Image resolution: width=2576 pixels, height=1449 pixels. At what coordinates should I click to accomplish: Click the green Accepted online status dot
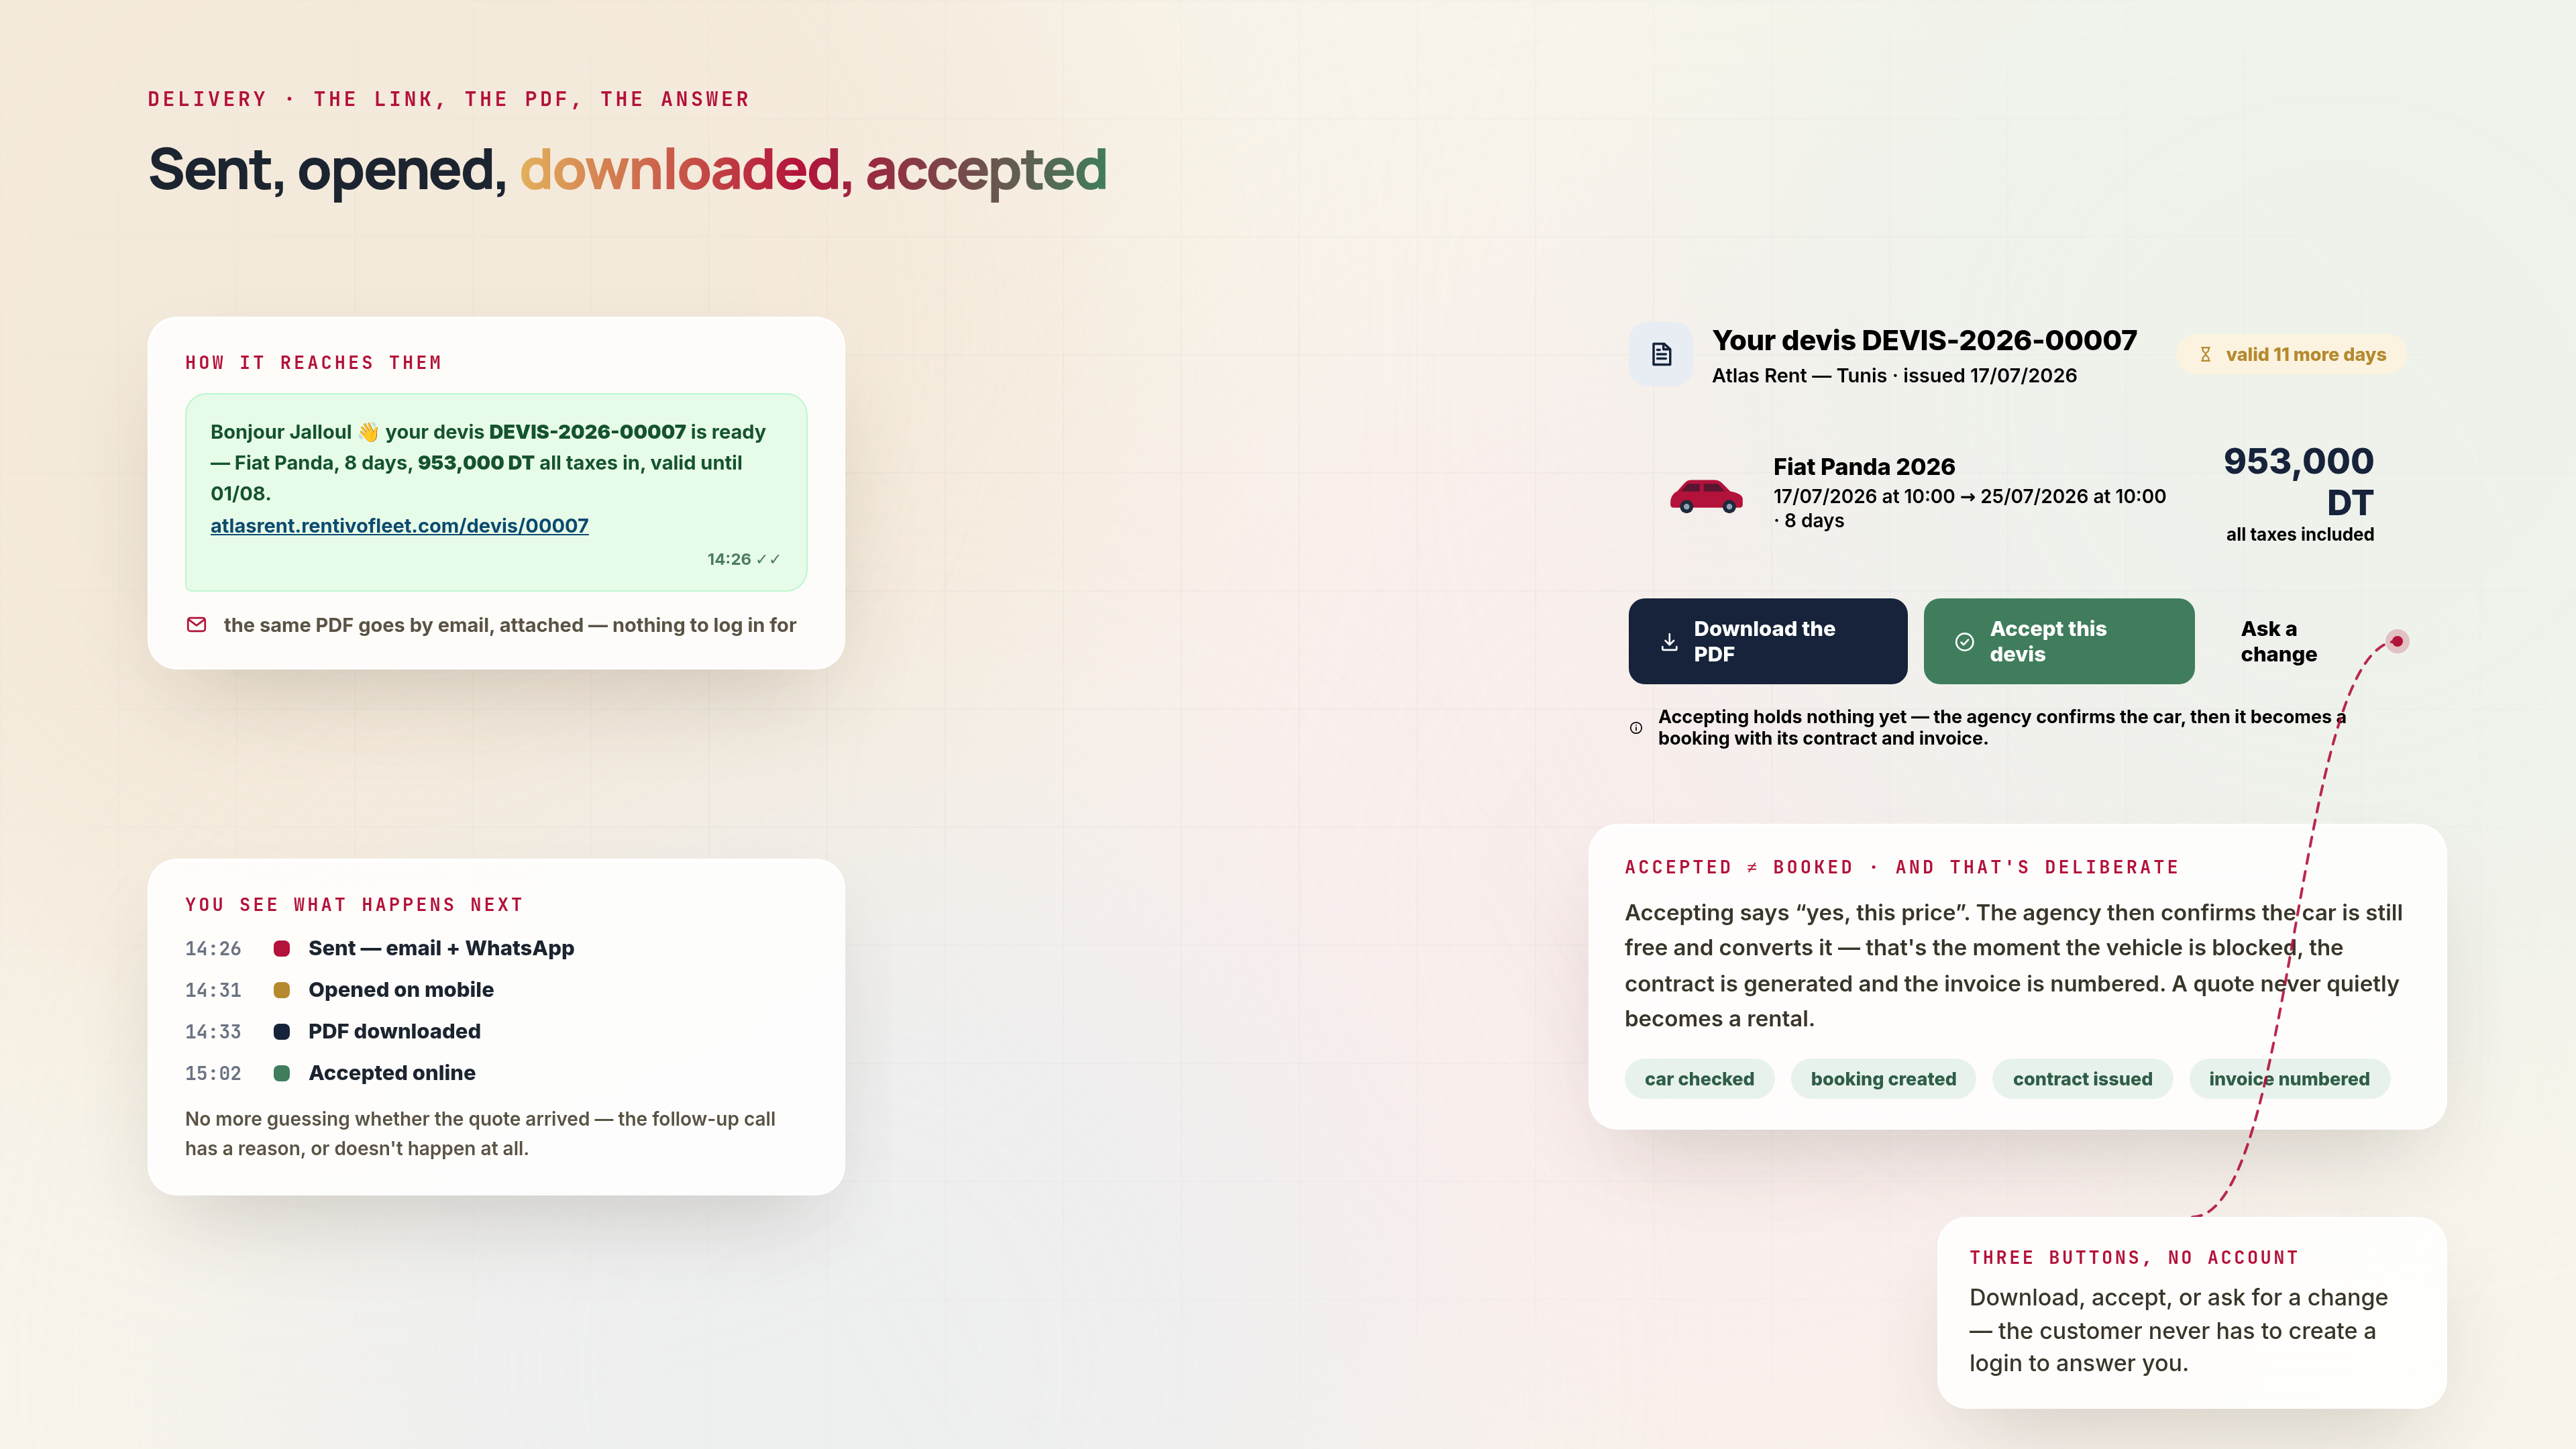click(282, 1073)
